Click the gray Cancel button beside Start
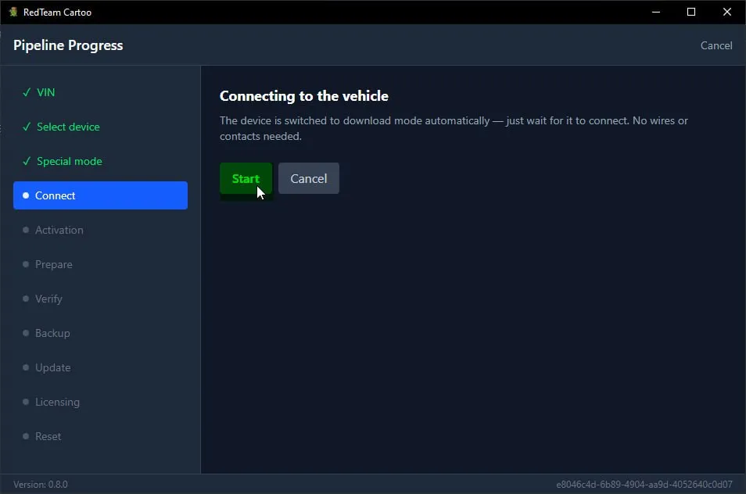Image resolution: width=746 pixels, height=494 pixels. pyautogui.click(x=308, y=178)
